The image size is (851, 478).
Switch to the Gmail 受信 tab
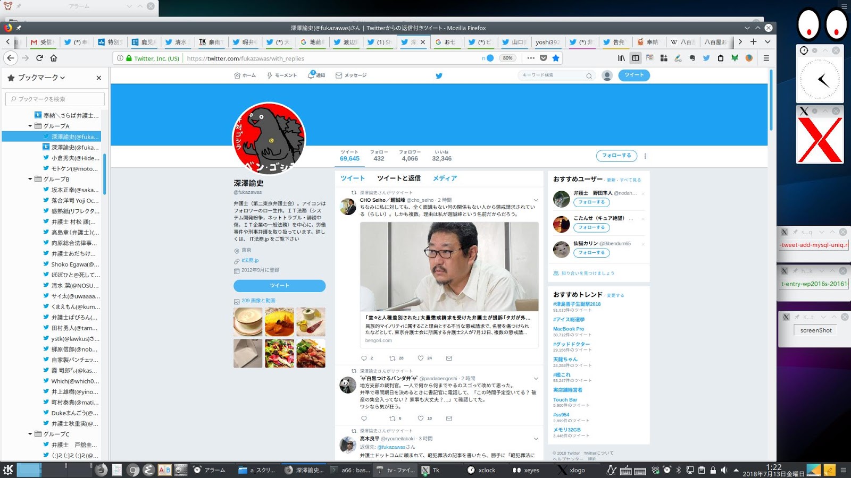tap(43, 42)
